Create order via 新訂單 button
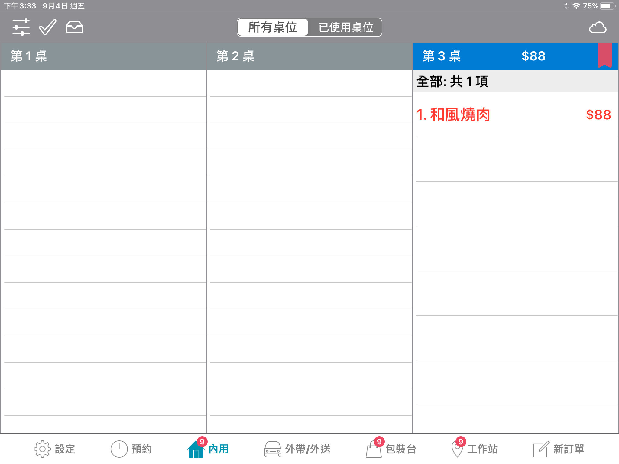 pos(559,449)
